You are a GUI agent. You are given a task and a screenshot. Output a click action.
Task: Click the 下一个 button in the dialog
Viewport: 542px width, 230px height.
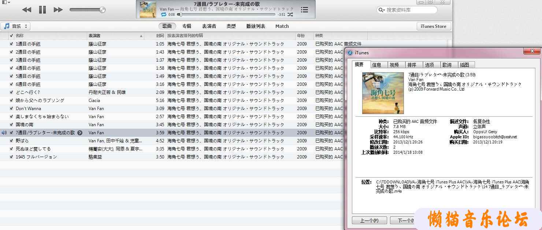(402, 220)
